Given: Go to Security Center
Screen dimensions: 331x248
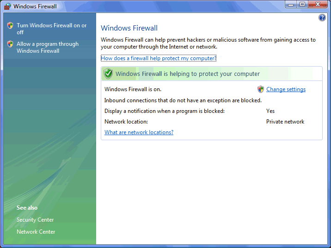Looking at the screenshot, I should point(35,220).
